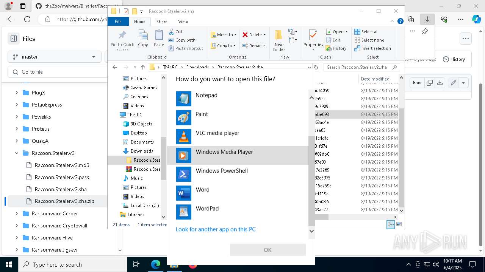Image resolution: width=485 pixels, height=272 pixels.
Task: Click Rename in the Organize group
Action: click(x=253, y=46)
